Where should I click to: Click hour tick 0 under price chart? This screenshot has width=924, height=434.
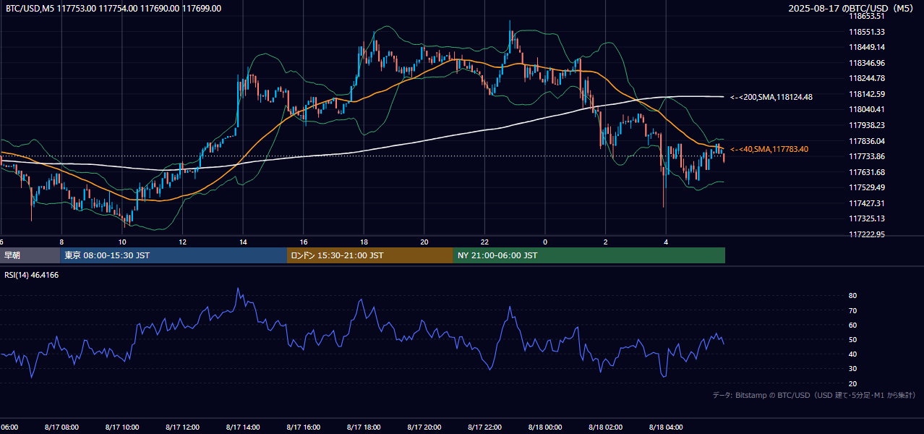(545, 242)
